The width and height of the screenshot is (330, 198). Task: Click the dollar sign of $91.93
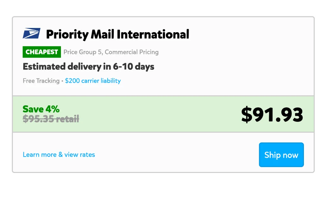pos(247,115)
